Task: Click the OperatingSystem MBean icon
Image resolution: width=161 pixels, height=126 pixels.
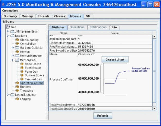Action: [x=17, y=83]
